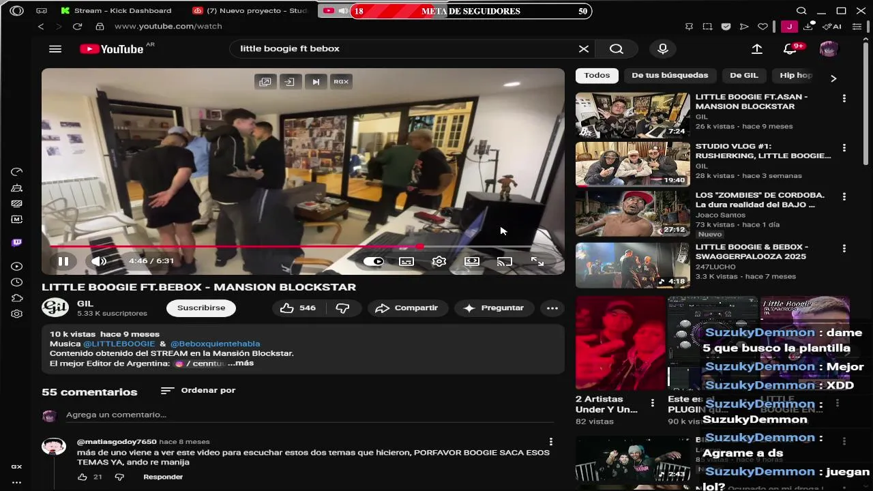
Task: Mute the YouTube tab audio icon
Action: 343,11
